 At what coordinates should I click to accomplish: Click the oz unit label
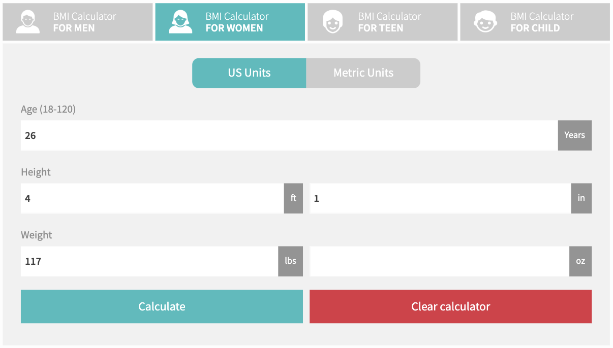(x=580, y=261)
